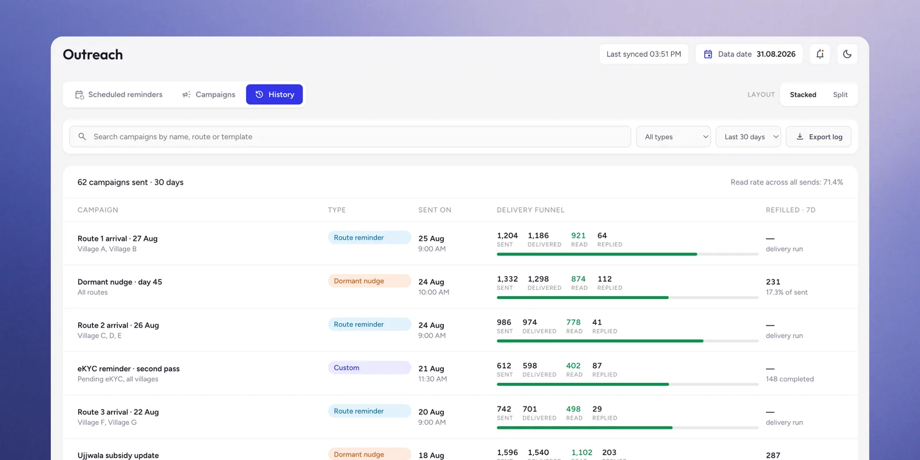
Task: Click the Custom tag on eKYC reminder row
Action: click(369, 367)
